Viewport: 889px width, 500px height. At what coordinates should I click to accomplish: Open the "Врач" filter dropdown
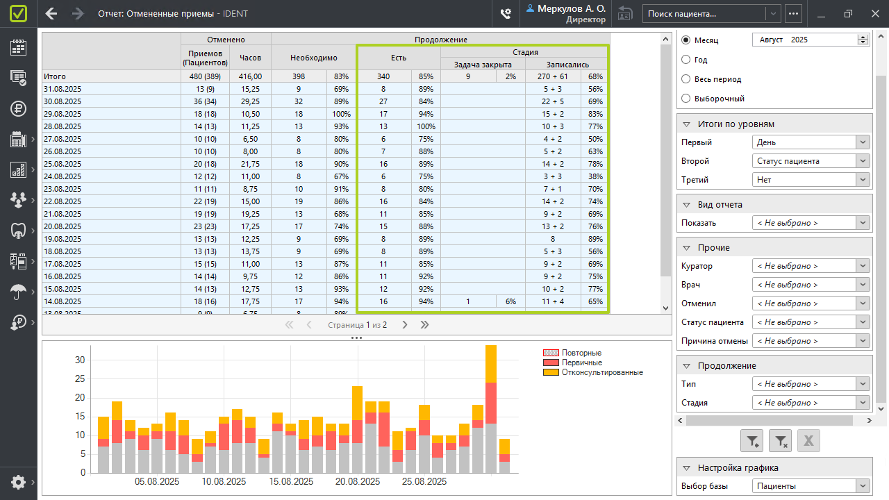pos(811,285)
